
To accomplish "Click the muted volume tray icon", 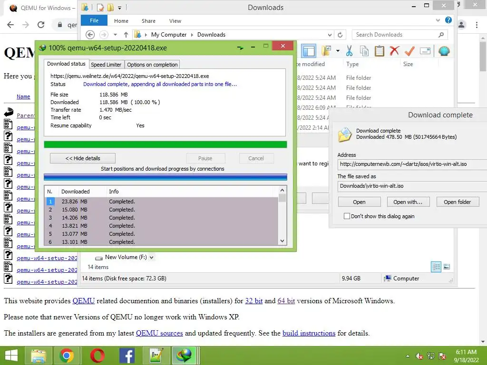I will pos(419,356).
